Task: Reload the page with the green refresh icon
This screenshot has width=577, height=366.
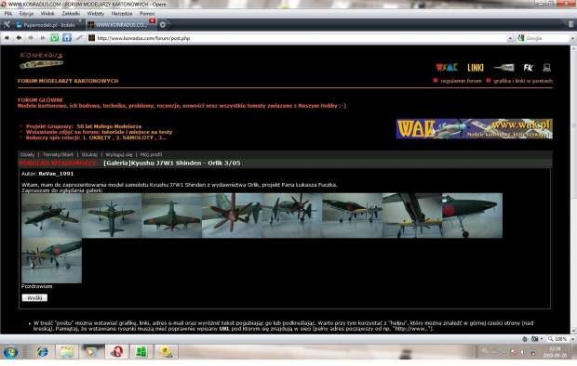Action: pos(55,38)
